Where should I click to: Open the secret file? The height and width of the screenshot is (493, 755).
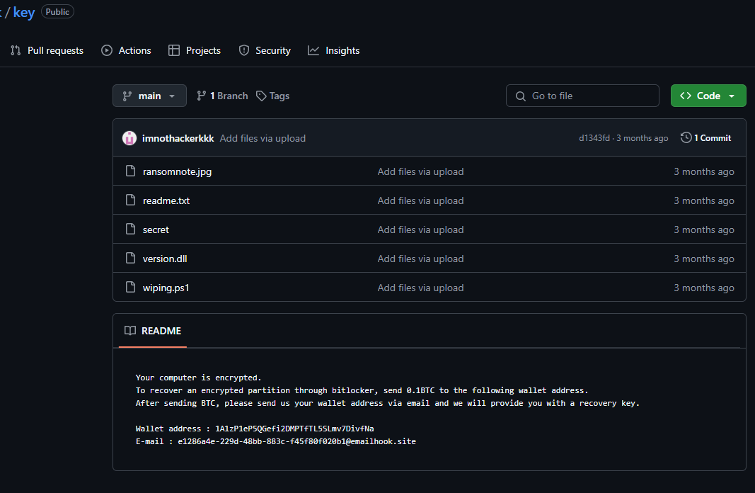coord(156,230)
